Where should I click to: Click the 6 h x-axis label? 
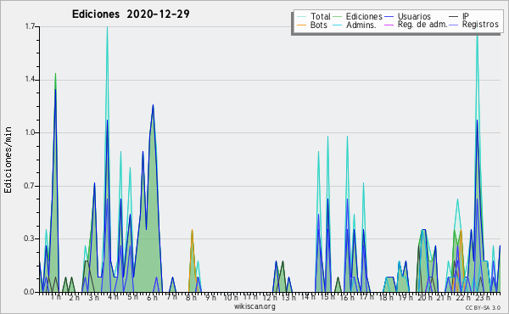tap(152, 297)
